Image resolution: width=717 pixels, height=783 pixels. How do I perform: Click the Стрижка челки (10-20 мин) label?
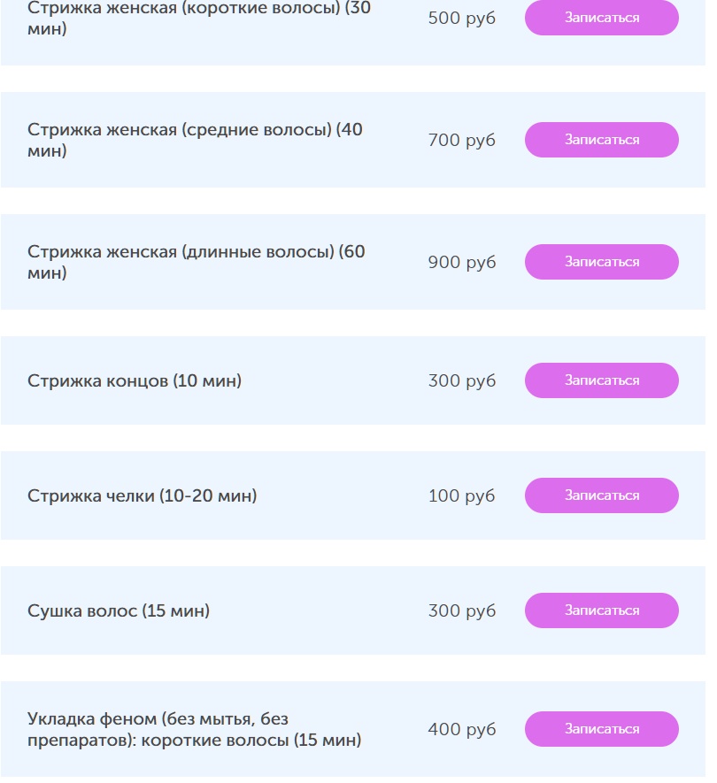[142, 495]
